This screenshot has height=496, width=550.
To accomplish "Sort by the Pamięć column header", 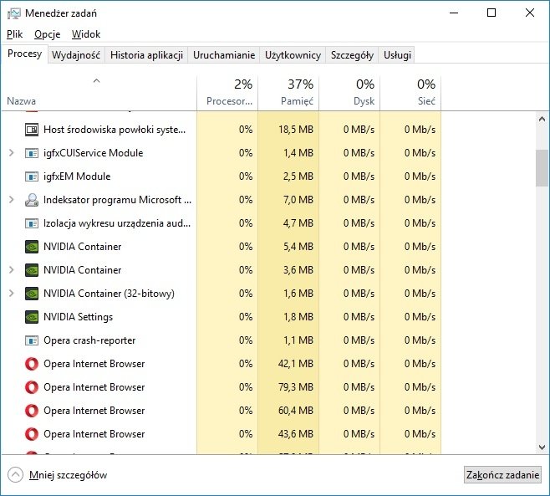I will click(x=288, y=93).
